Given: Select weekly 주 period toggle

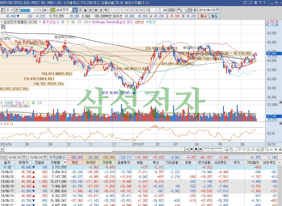Looking at the screenshot, I should (x=80, y=10).
